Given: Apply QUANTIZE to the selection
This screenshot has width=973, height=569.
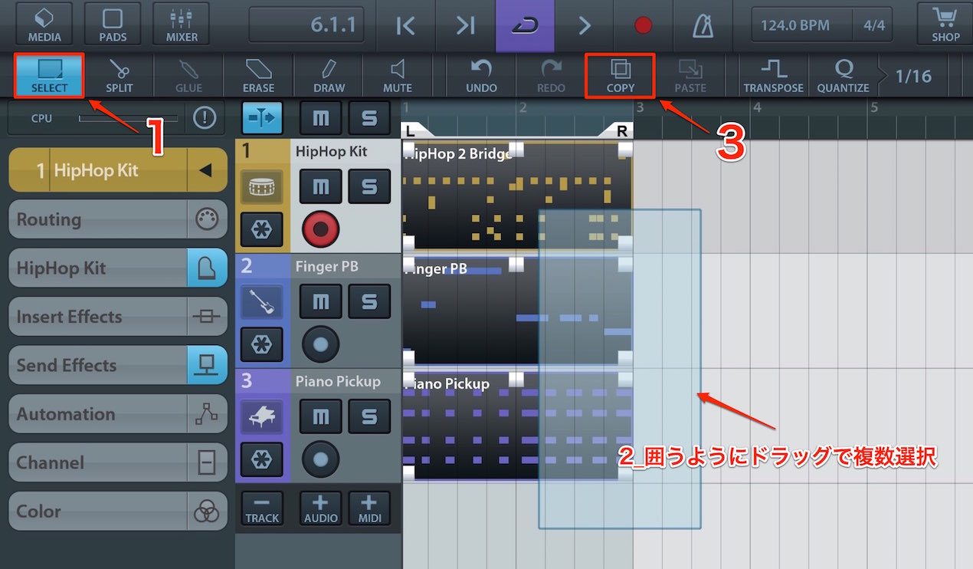Looking at the screenshot, I should pyautogui.click(x=843, y=75).
